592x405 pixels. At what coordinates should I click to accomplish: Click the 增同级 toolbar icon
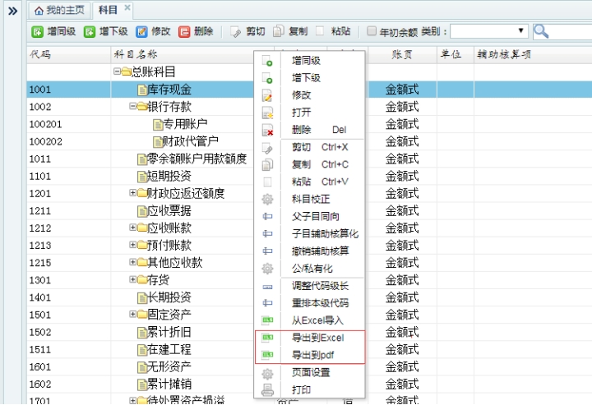coord(37,31)
